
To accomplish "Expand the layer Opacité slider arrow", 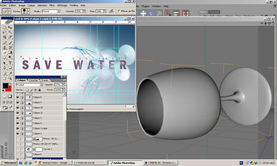I will [x=64, y=85].
